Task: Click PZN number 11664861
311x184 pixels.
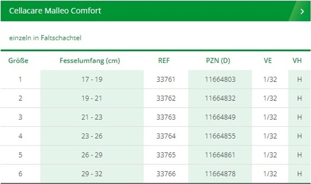Action: coord(220,155)
